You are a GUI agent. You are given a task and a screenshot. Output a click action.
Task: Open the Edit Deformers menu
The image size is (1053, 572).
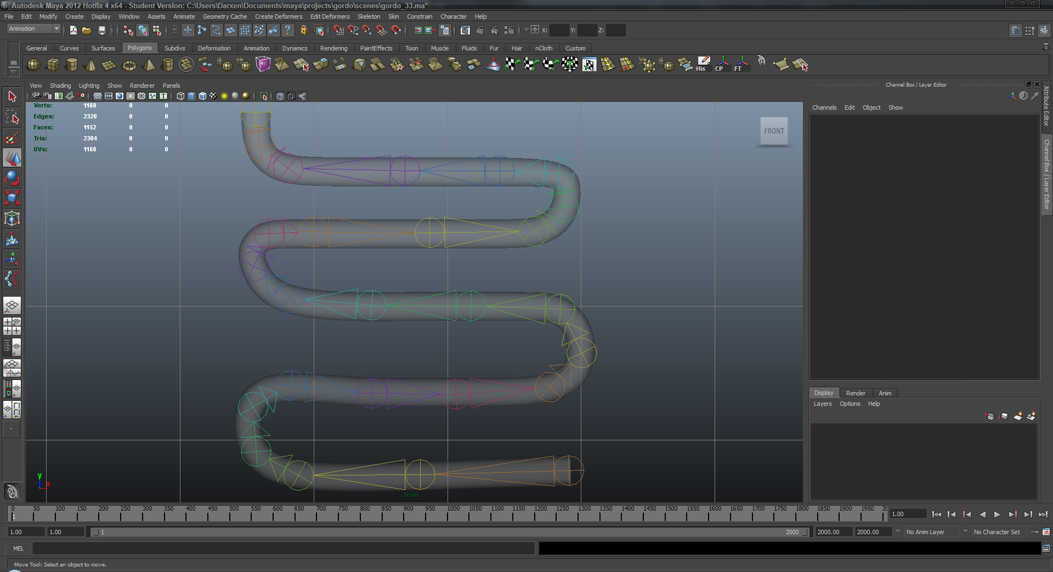click(330, 16)
